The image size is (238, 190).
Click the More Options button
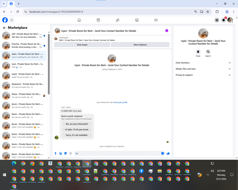140,45
